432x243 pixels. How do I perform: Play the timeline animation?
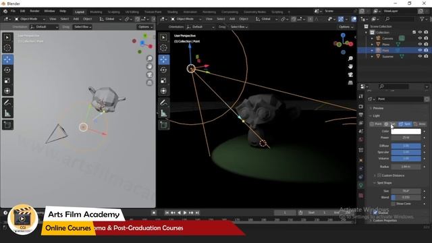click(x=185, y=213)
